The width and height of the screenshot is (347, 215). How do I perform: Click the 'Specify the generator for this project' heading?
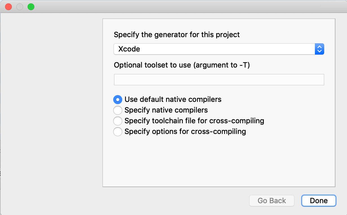[x=177, y=35]
